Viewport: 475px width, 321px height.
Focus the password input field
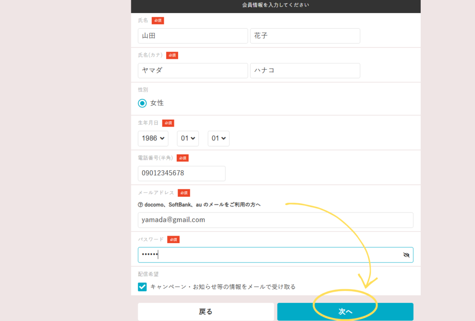pyautogui.click(x=276, y=255)
